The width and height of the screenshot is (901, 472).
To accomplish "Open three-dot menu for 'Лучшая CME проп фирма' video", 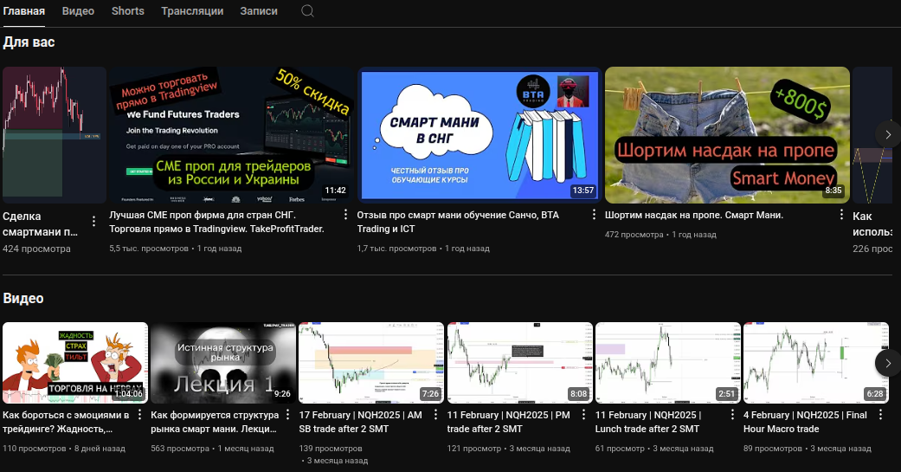I will (345, 216).
